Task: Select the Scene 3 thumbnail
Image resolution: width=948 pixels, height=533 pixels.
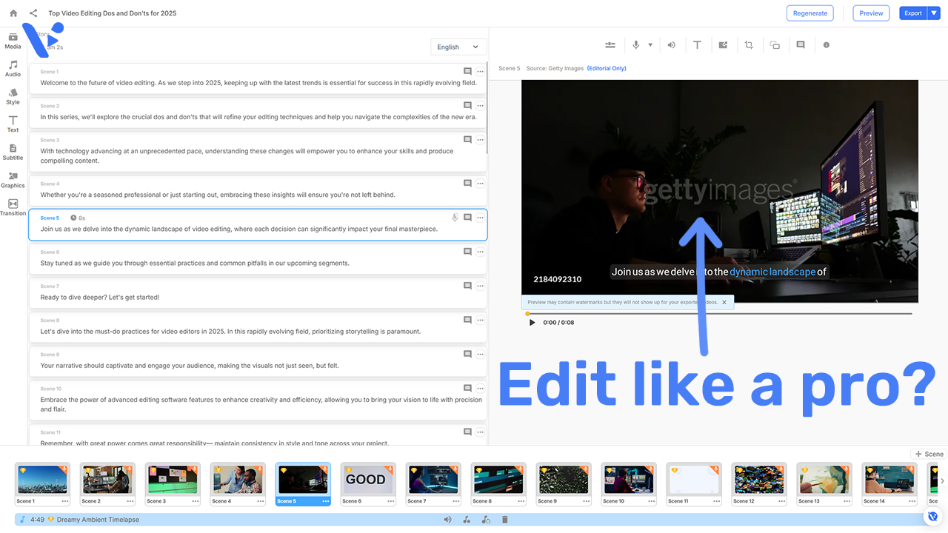Action: pos(173,479)
